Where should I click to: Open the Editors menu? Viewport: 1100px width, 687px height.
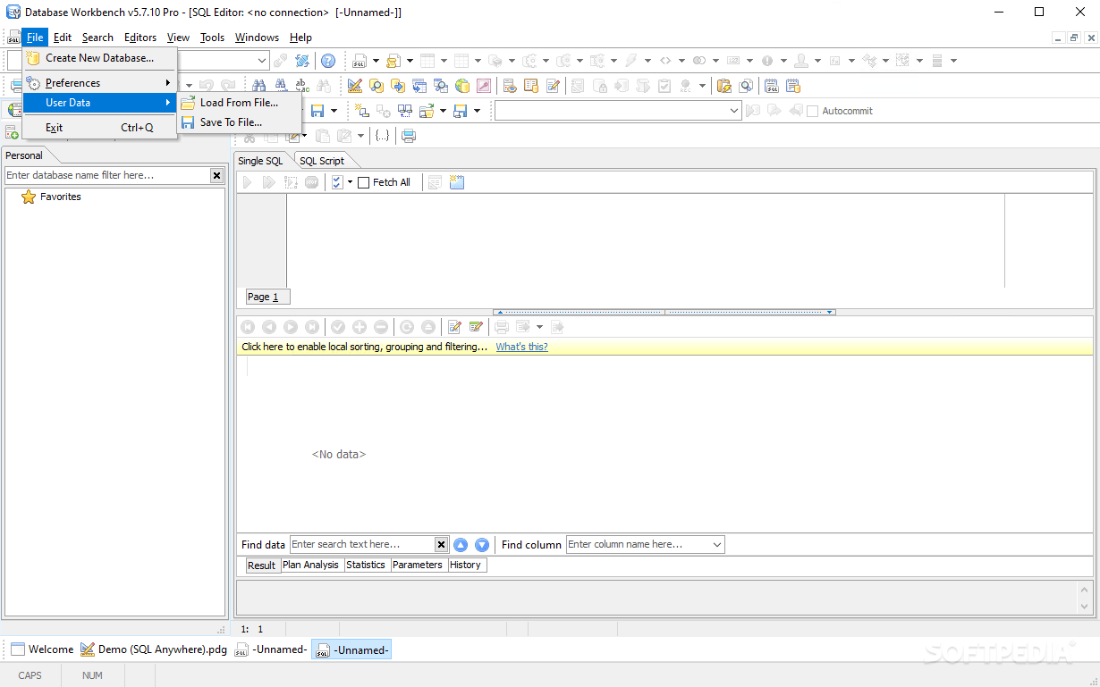[140, 38]
